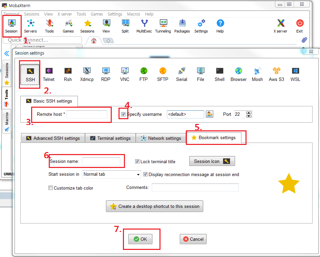Viewport: 320px width, 257px height.
Task: Click the Remote host input field
Action: (87, 114)
